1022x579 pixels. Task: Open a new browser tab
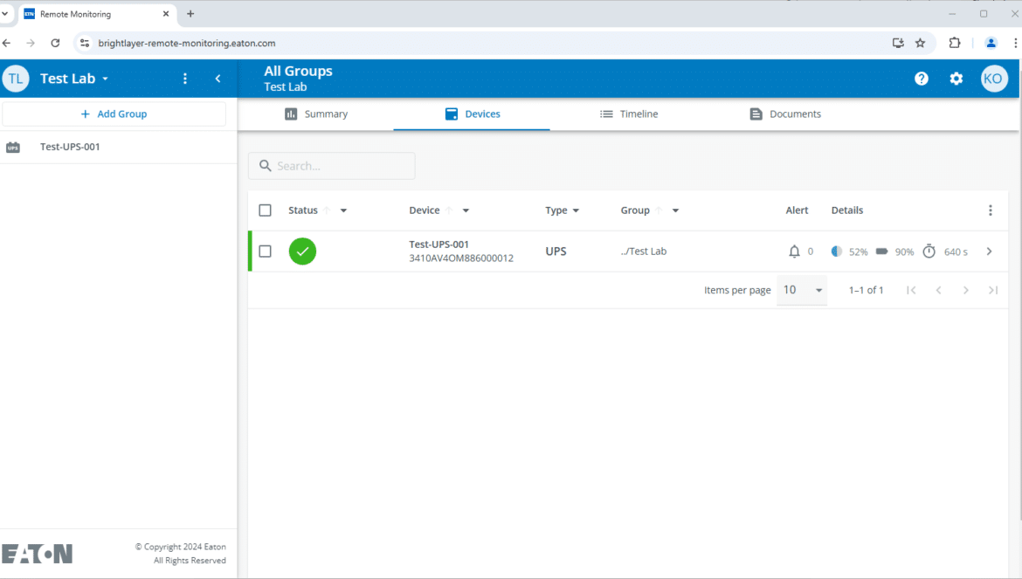pos(190,14)
